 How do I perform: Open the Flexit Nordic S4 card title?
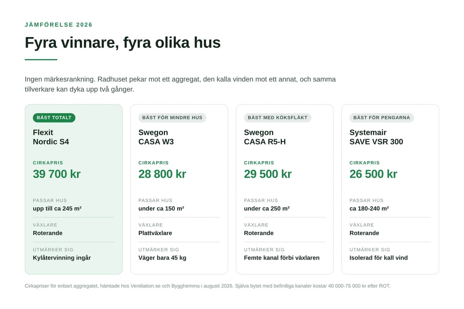point(51,137)
